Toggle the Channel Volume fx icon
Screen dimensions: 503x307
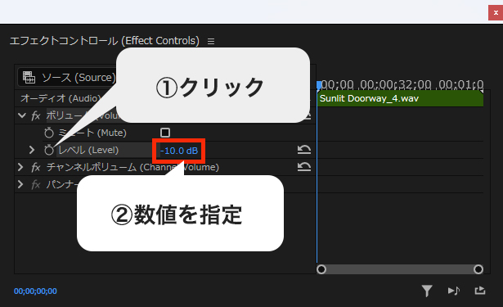(x=36, y=167)
